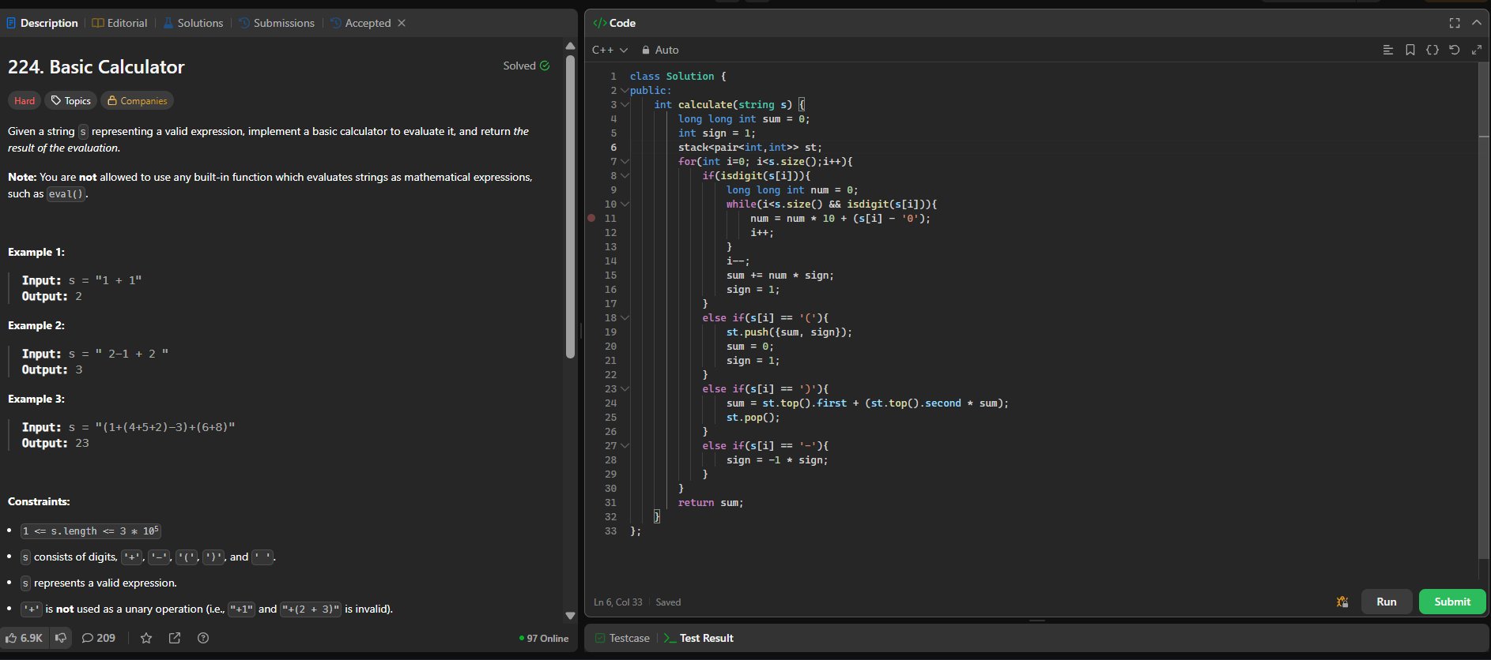This screenshot has width=1491, height=660.
Task: Expand the editor with diagonal arrows icon
Action: pos(1476,50)
